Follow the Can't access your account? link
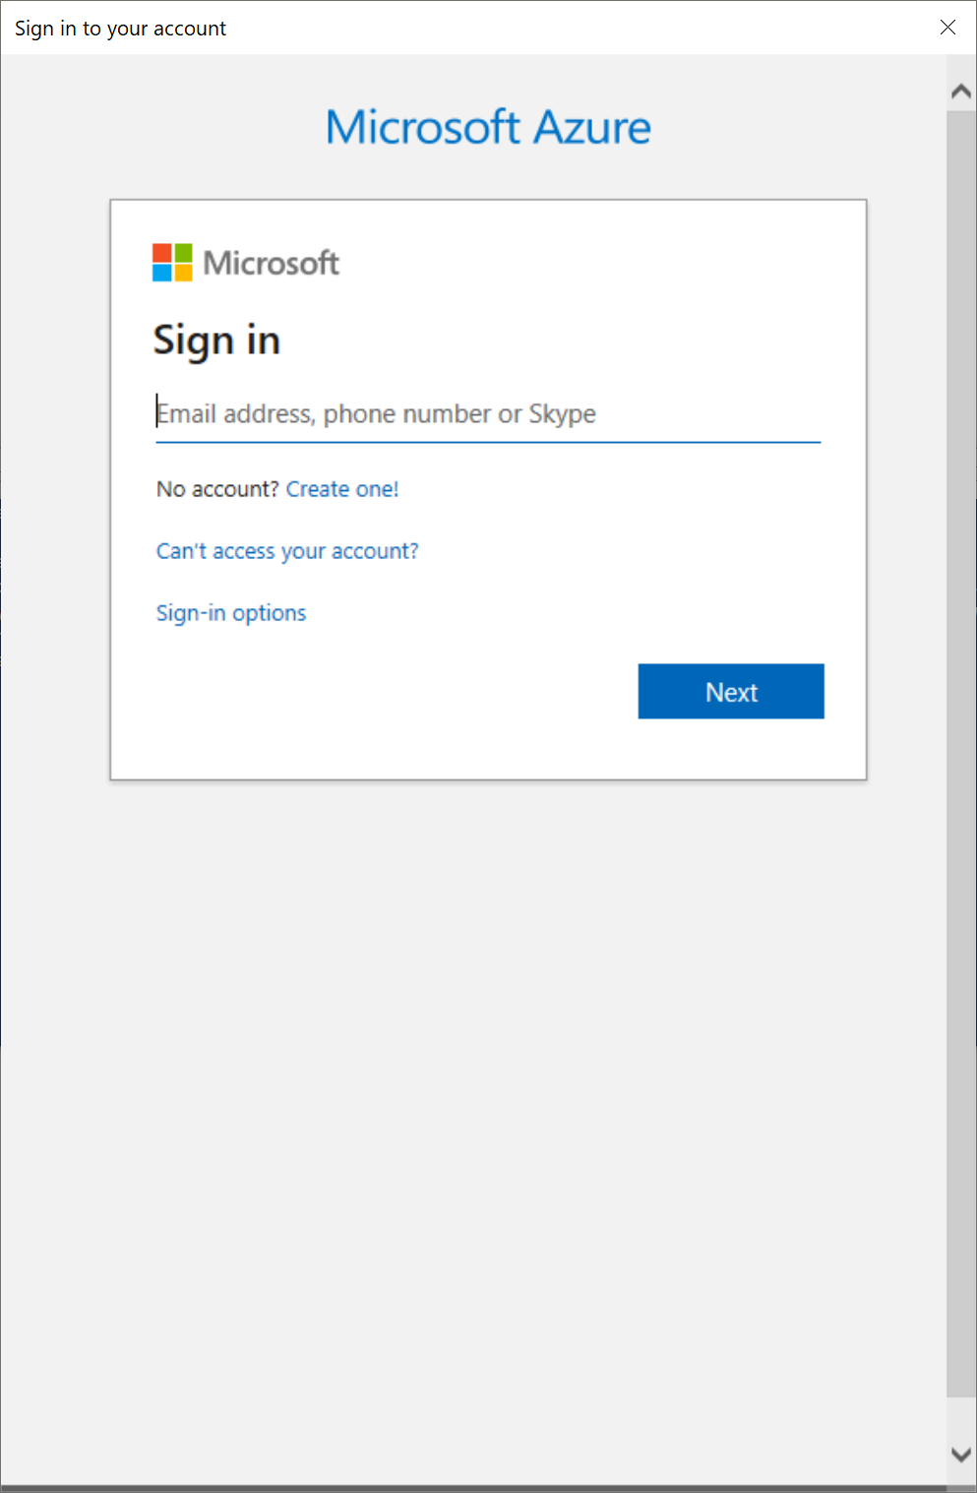 (x=287, y=551)
